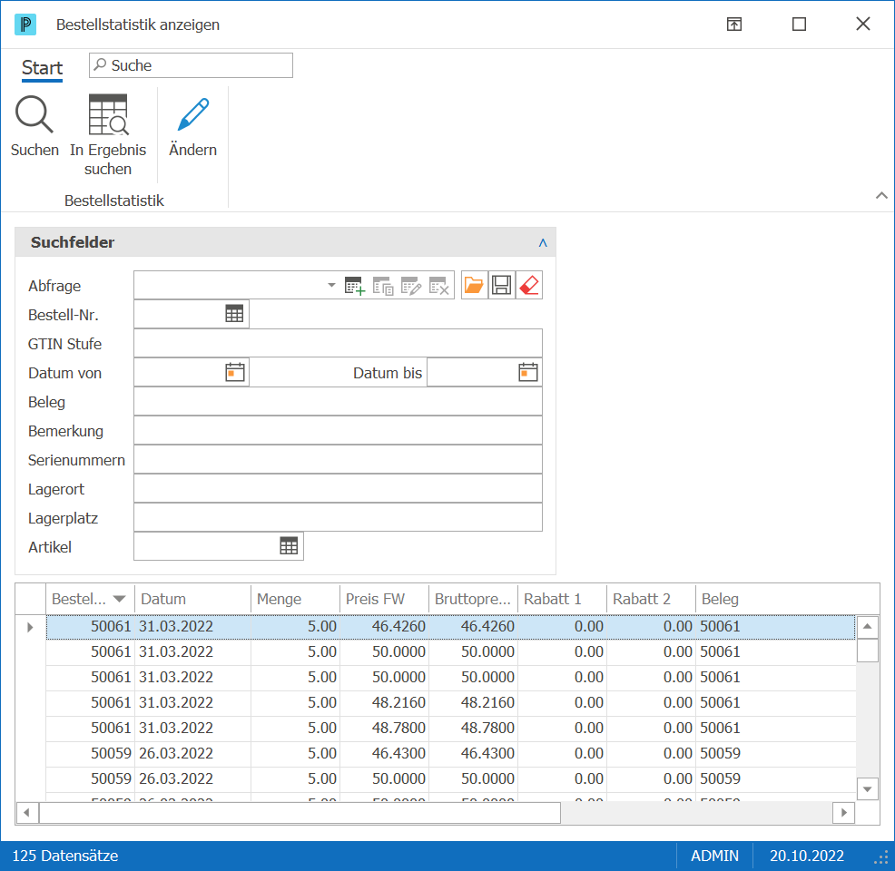Viewport: 895px width, 871px height.
Task: Click the horizontal scrollbar thumb of the grid
Action: coord(300,812)
